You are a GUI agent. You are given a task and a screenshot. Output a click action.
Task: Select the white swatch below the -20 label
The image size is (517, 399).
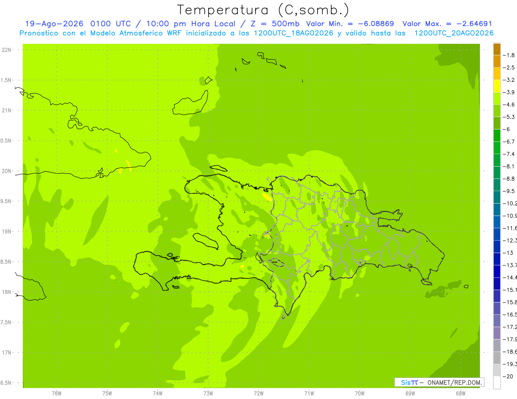pos(497,383)
